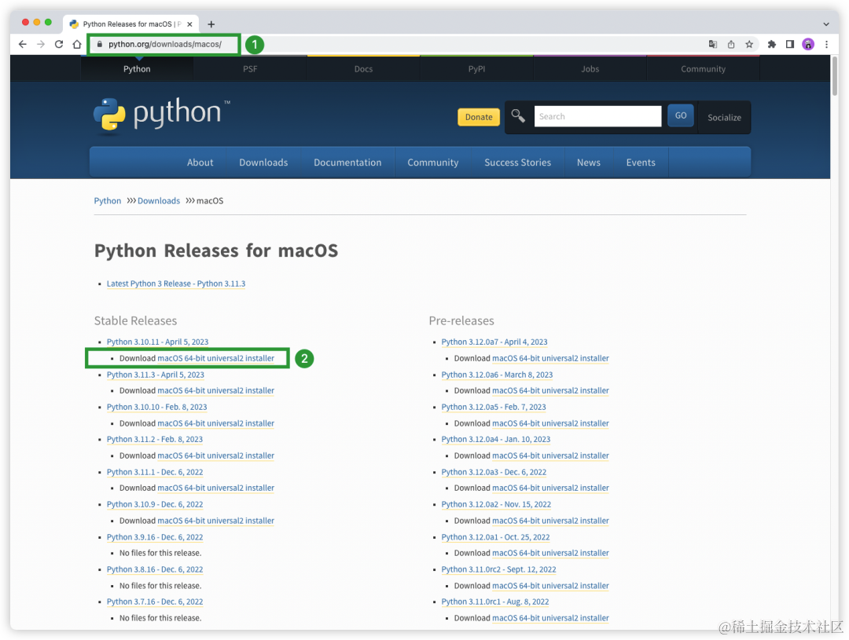Click the Donate button
Screen dimensions: 849x640
coord(478,116)
